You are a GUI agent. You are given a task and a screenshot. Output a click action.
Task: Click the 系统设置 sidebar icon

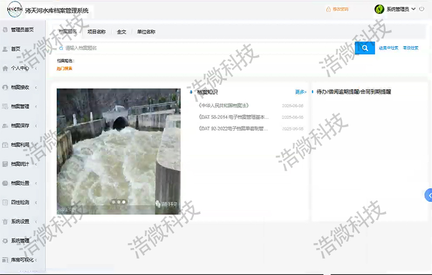coord(5,222)
